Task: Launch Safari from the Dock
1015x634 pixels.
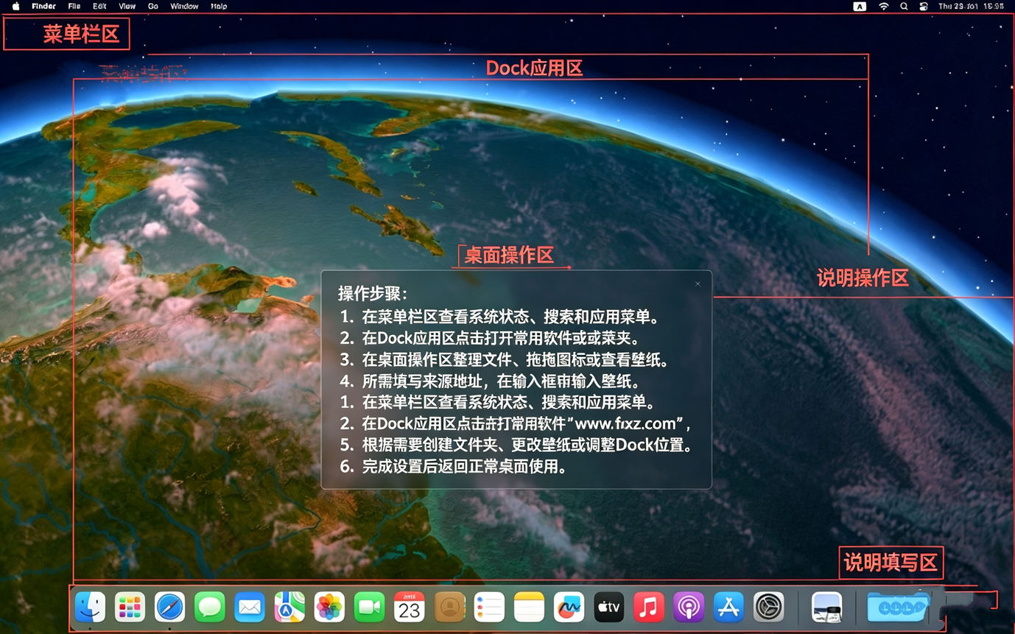Action: click(x=169, y=607)
